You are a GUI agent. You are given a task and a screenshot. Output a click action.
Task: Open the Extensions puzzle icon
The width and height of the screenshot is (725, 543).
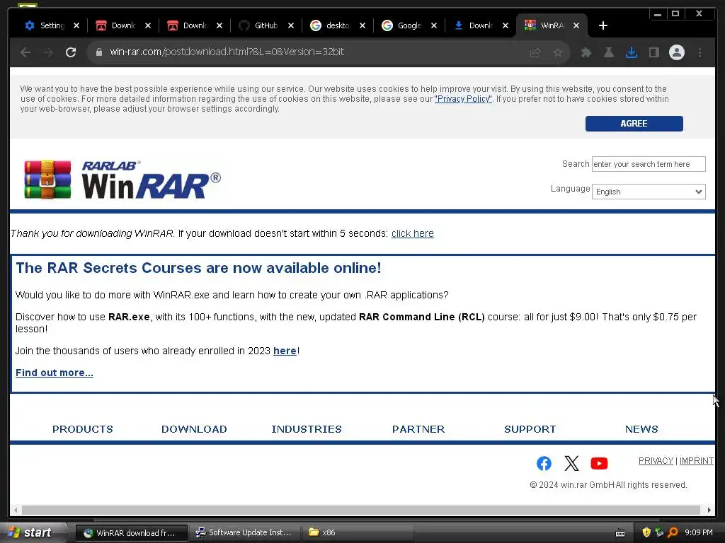click(x=586, y=52)
